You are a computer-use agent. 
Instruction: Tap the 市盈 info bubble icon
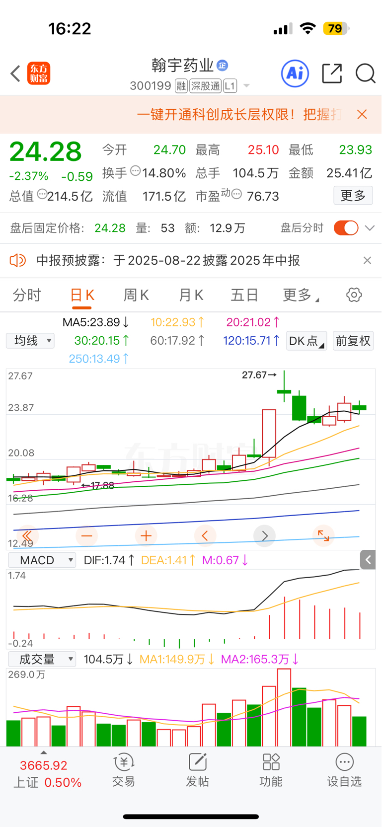pos(237,194)
